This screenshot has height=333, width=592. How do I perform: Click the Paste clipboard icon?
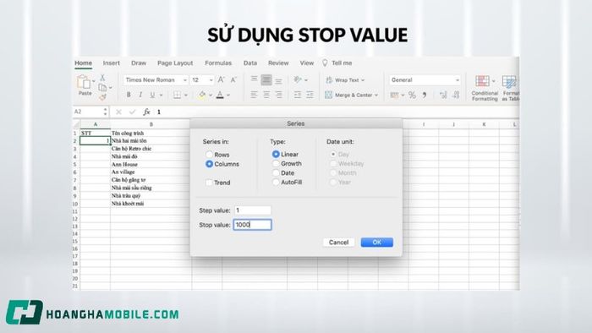click(84, 82)
